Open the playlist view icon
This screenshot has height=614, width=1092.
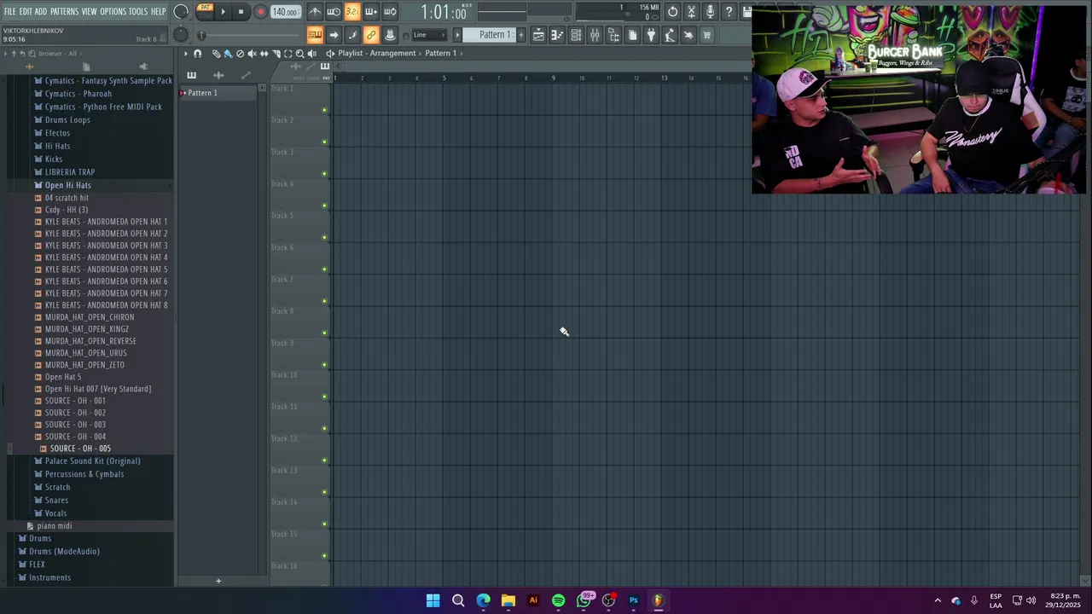click(x=538, y=35)
